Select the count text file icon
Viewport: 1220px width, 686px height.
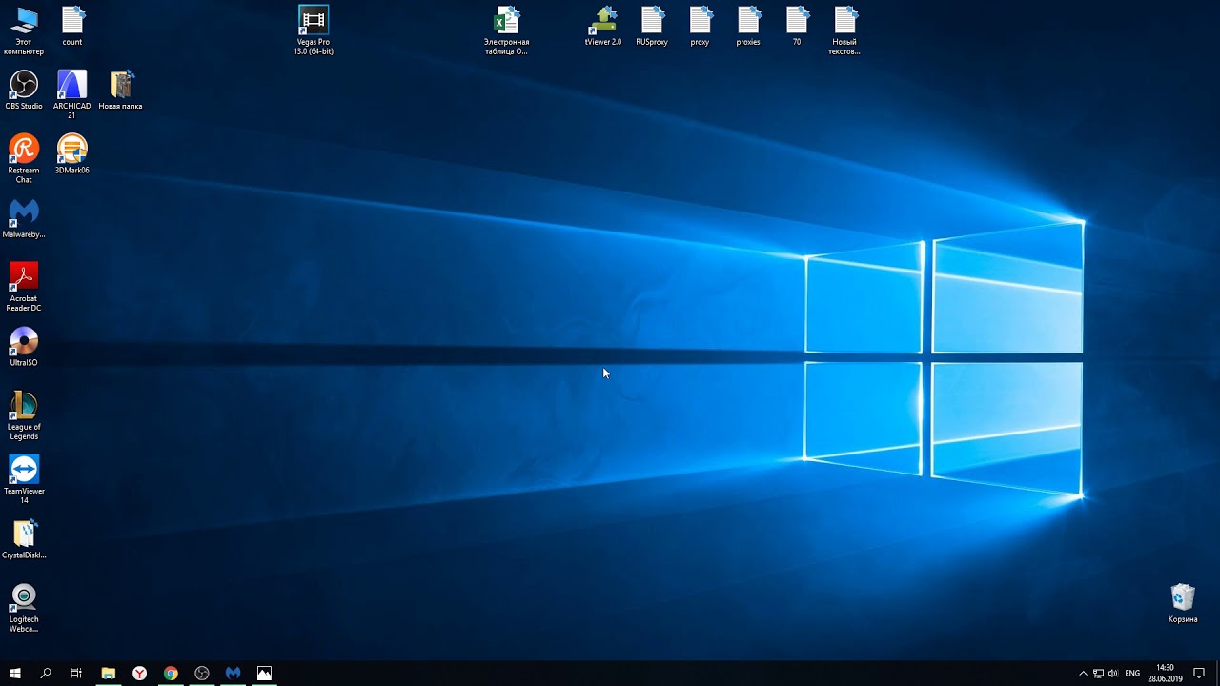click(72, 26)
